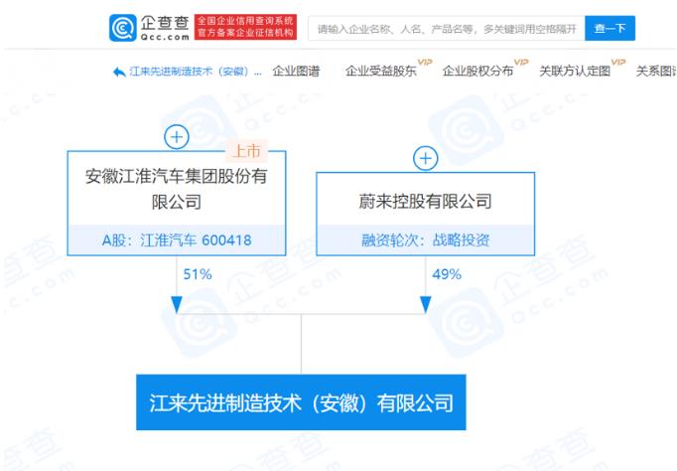The width and height of the screenshot is (677, 471).
Task: Click the company search input field
Action: tap(445, 29)
